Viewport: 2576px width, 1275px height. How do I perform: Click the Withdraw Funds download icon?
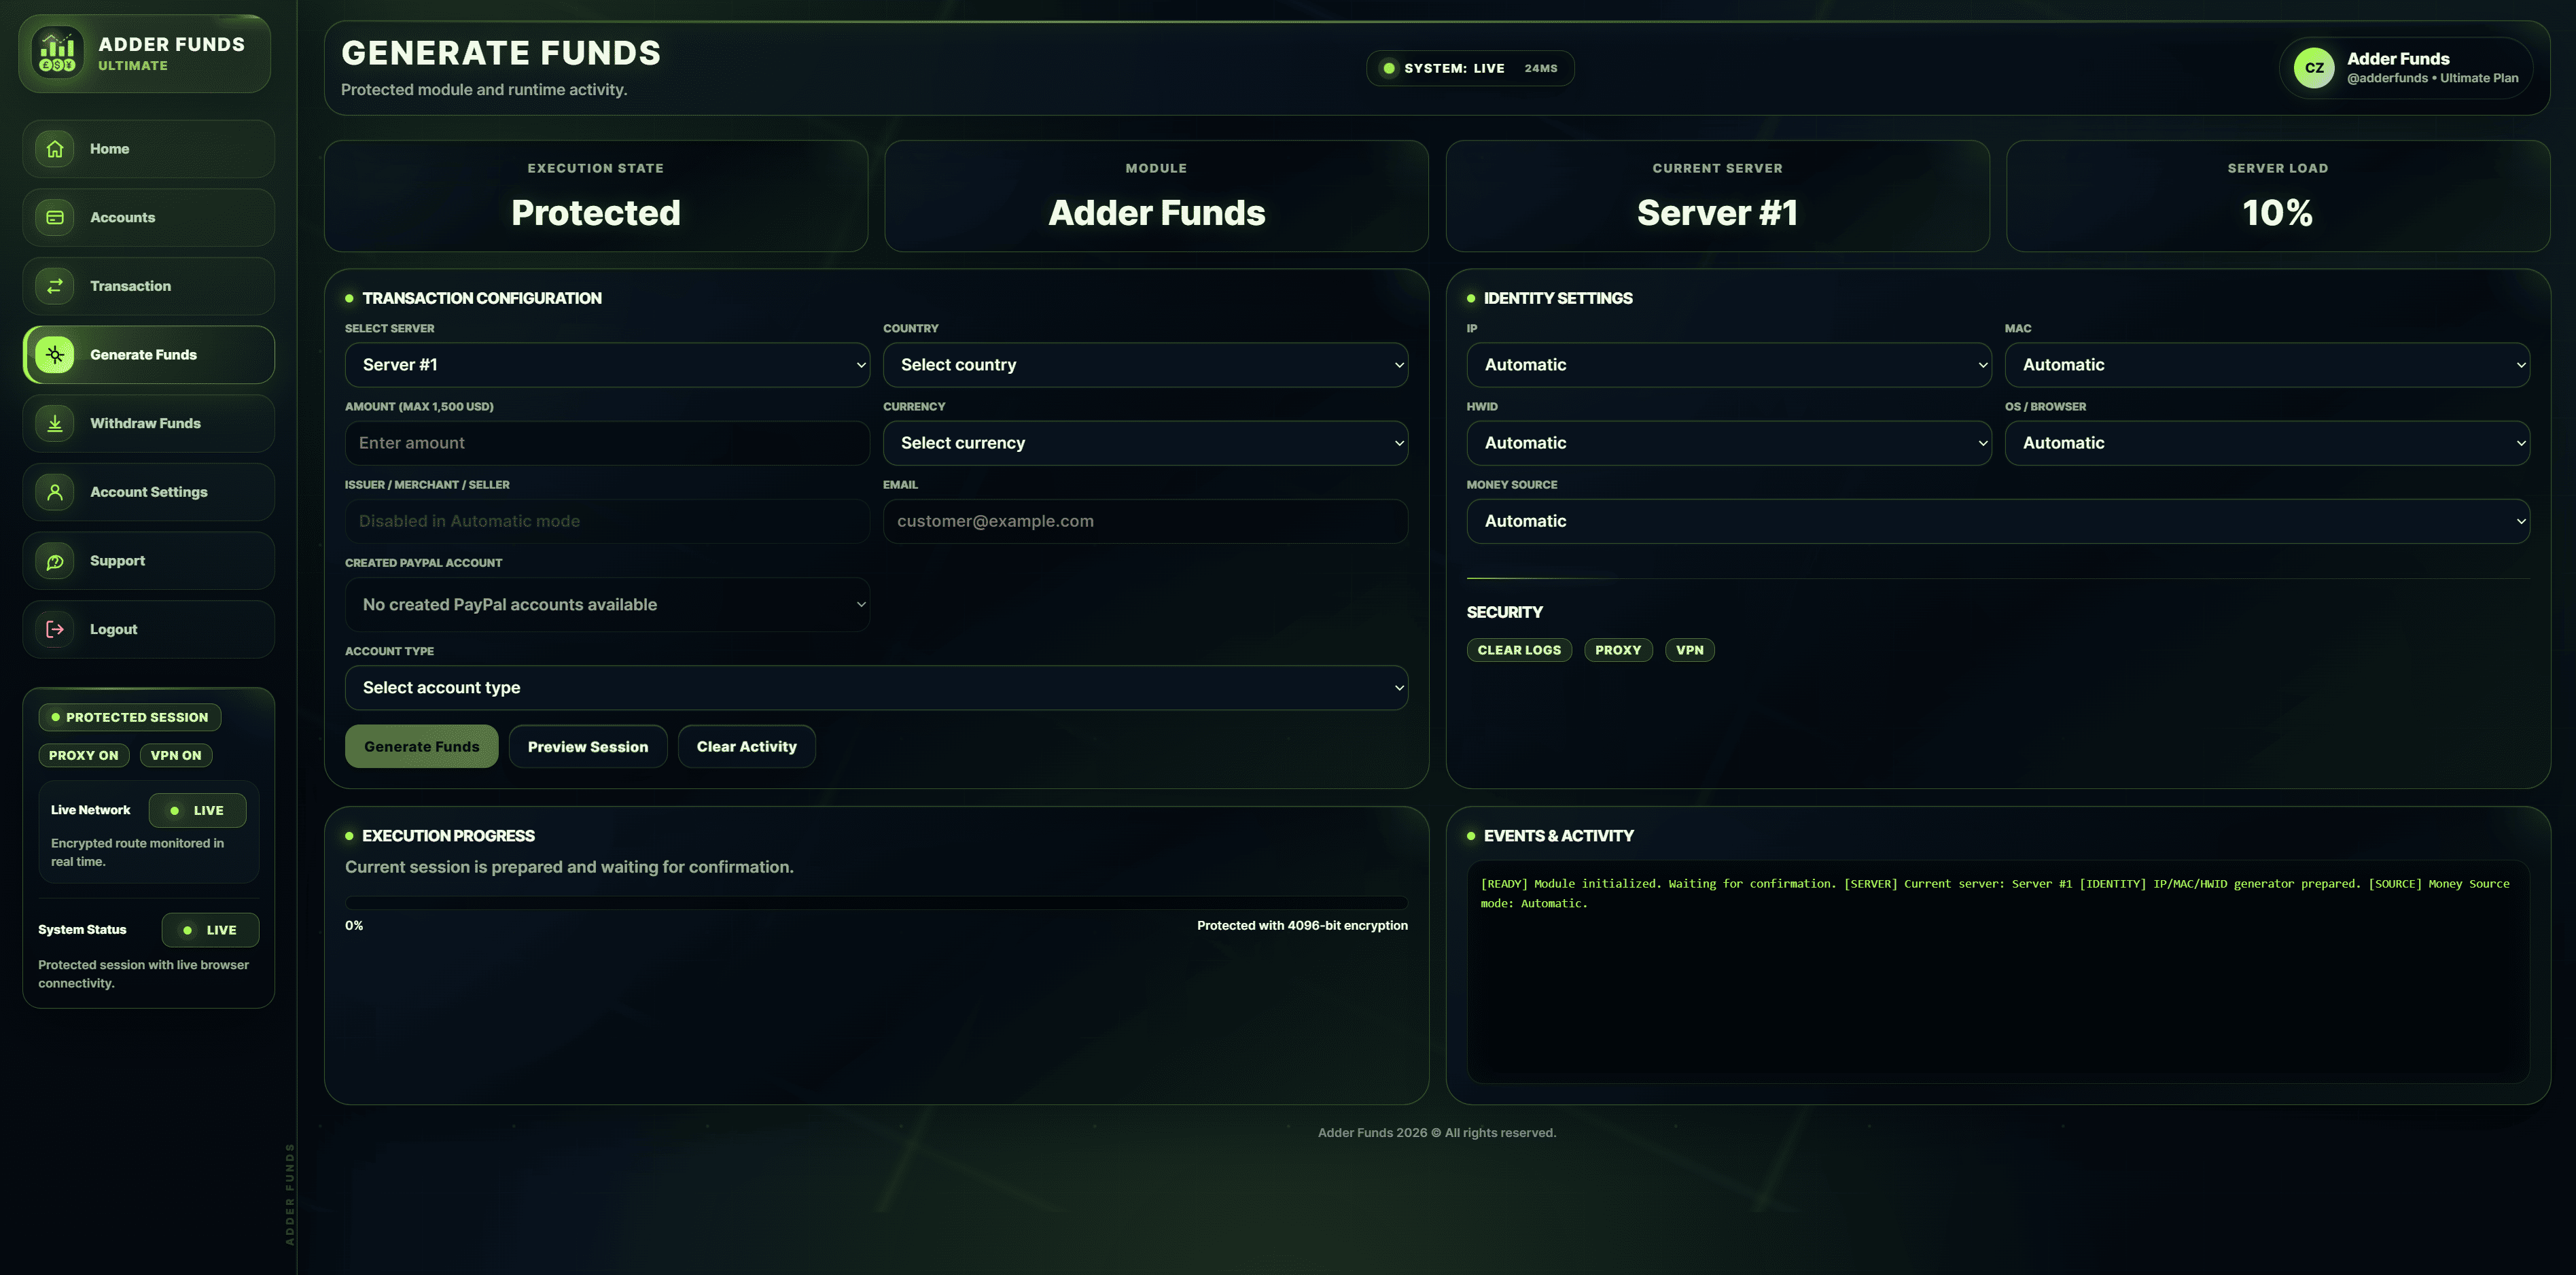point(55,424)
